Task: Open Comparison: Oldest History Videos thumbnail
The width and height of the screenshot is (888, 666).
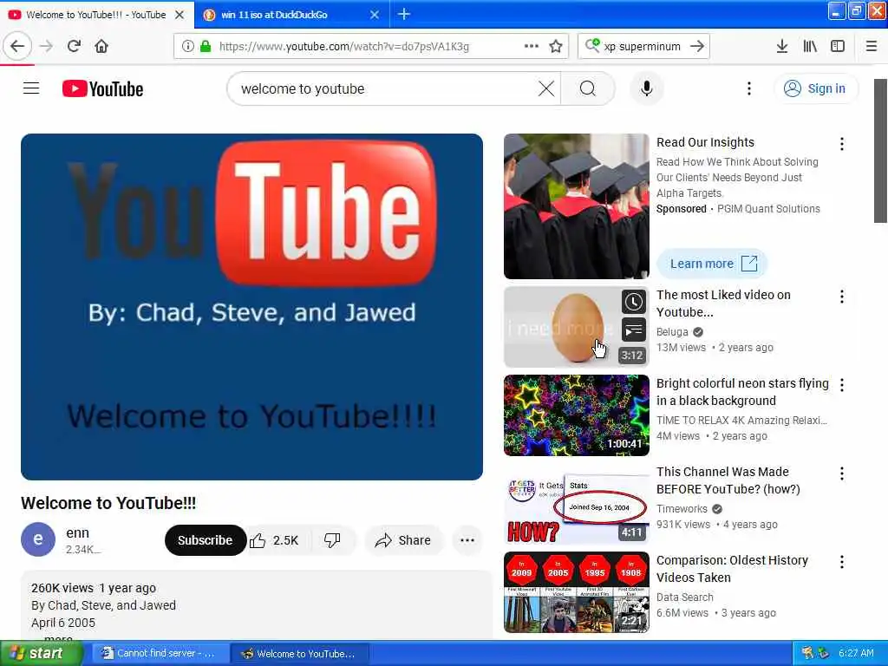Action: (x=577, y=591)
